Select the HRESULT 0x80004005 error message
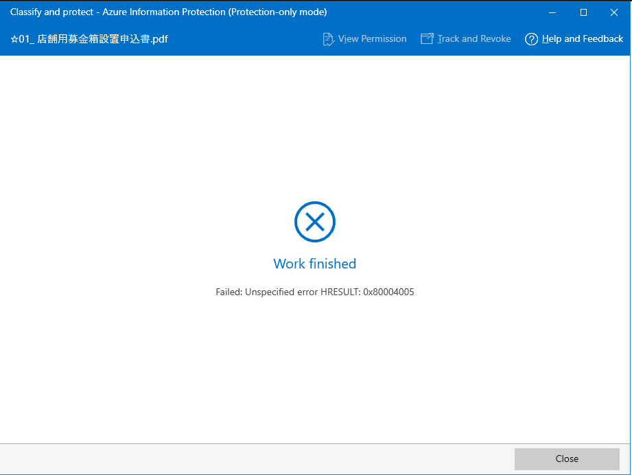632x475 pixels. tap(315, 292)
